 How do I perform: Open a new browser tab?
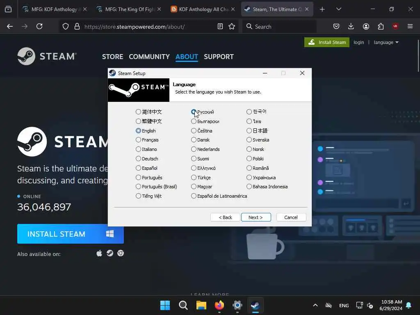tap(322, 9)
